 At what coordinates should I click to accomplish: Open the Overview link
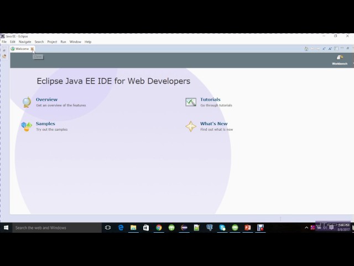[46, 100]
